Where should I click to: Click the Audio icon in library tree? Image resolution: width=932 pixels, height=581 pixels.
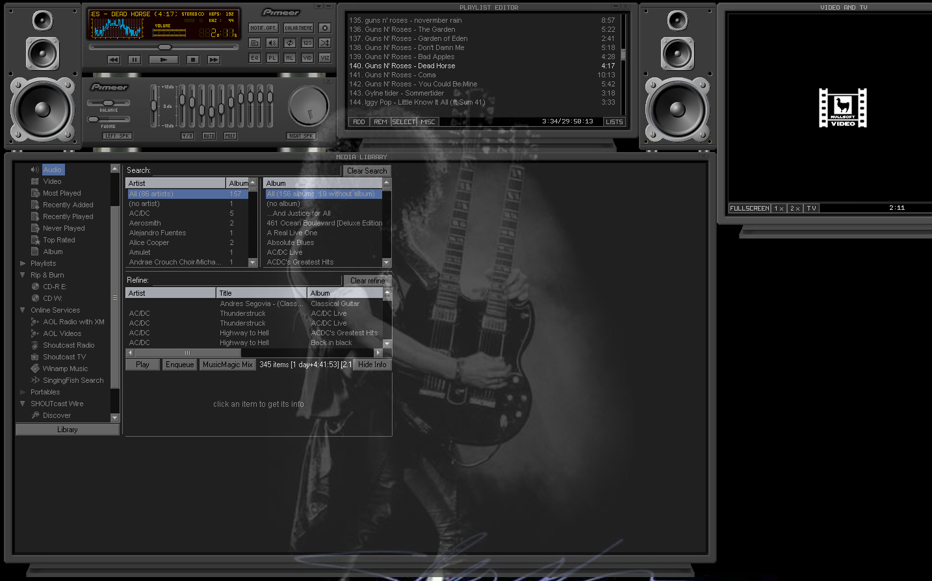pos(35,170)
